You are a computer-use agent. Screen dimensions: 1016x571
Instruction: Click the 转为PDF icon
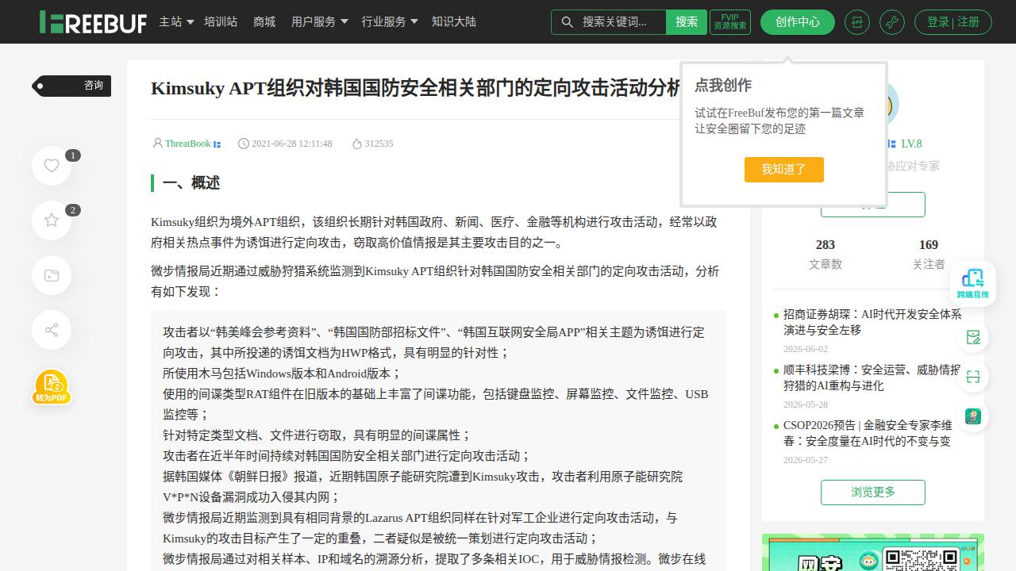(52, 387)
